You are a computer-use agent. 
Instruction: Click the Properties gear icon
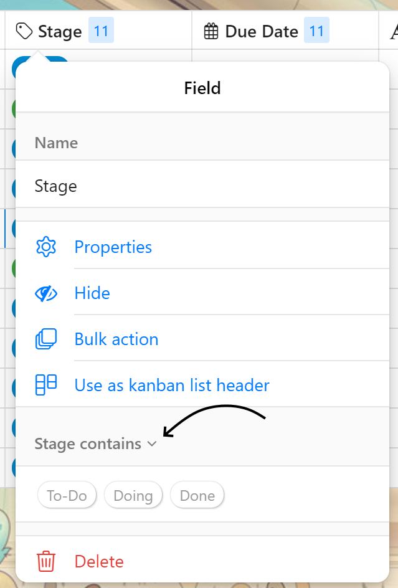click(46, 247)
